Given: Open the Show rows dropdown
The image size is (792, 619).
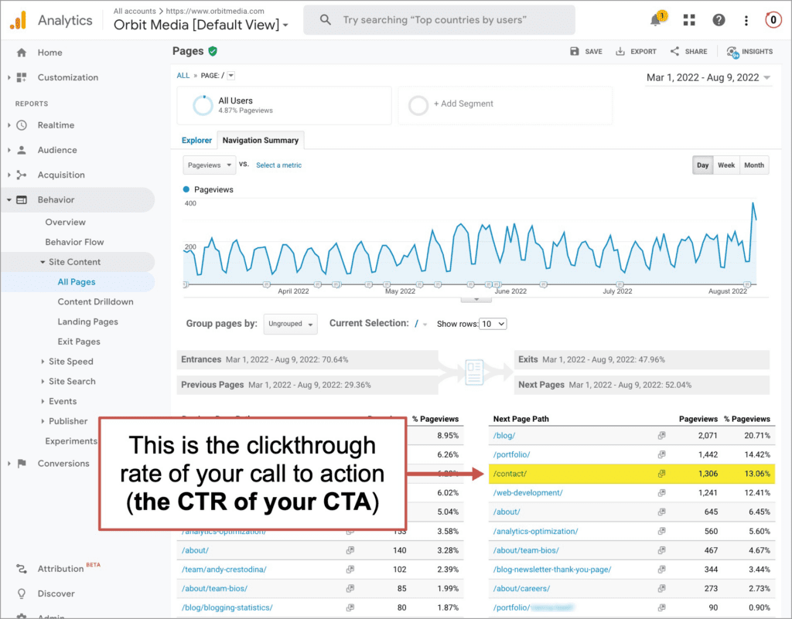Looking at the screenshot, I should [493, 323].
